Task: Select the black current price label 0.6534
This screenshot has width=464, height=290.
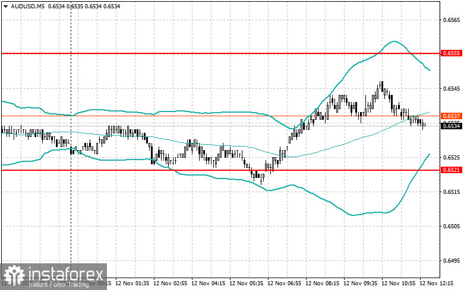Action: point(451,126)
